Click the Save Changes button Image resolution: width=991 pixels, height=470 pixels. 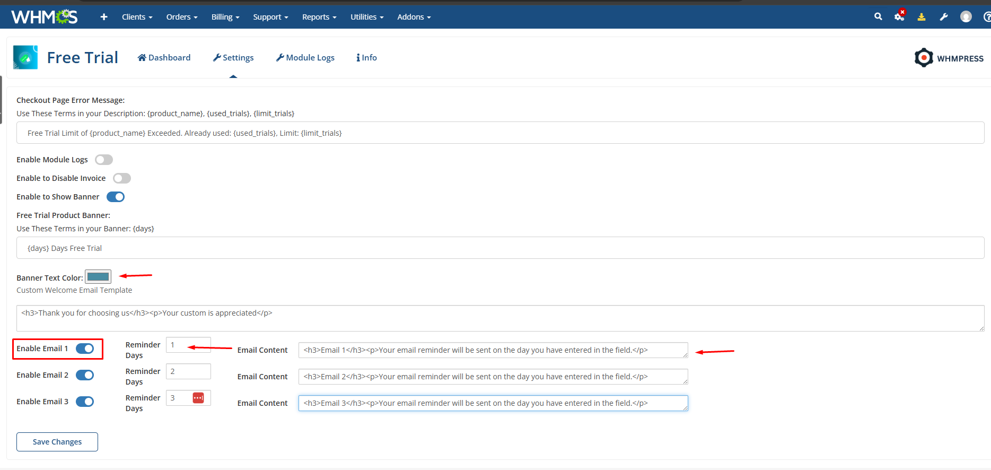[x=57, y=442]
